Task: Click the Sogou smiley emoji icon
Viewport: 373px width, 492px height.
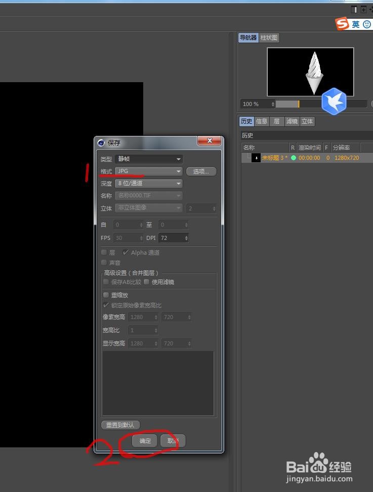Action: [x=367, y=24]
